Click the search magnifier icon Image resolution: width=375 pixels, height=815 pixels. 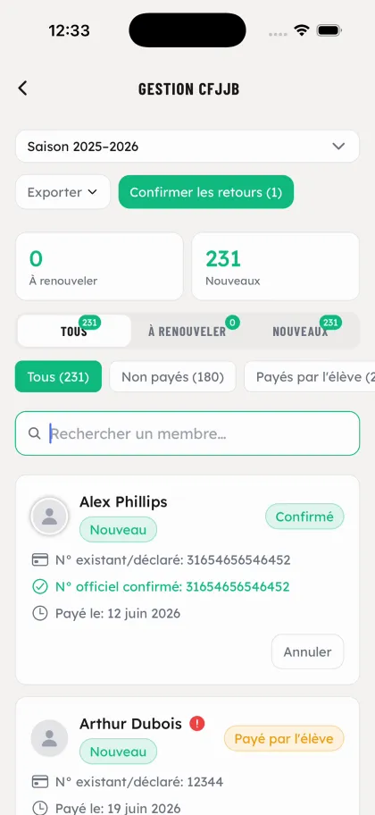pos(34,433)
